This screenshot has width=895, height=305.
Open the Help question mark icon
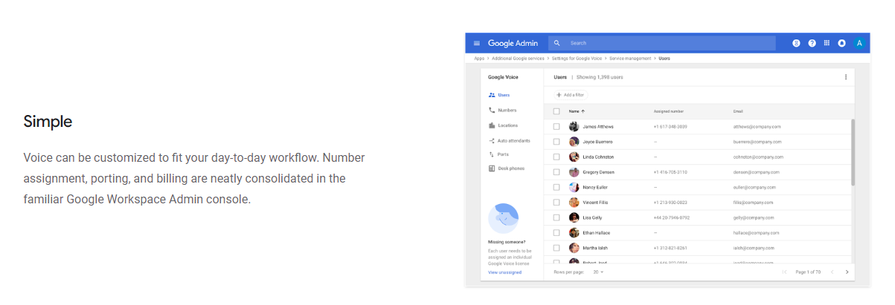point(812,43)
